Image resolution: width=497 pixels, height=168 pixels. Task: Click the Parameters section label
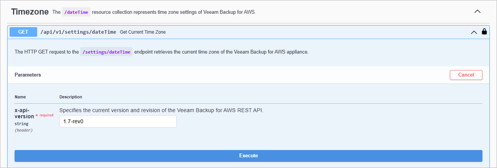28,75
